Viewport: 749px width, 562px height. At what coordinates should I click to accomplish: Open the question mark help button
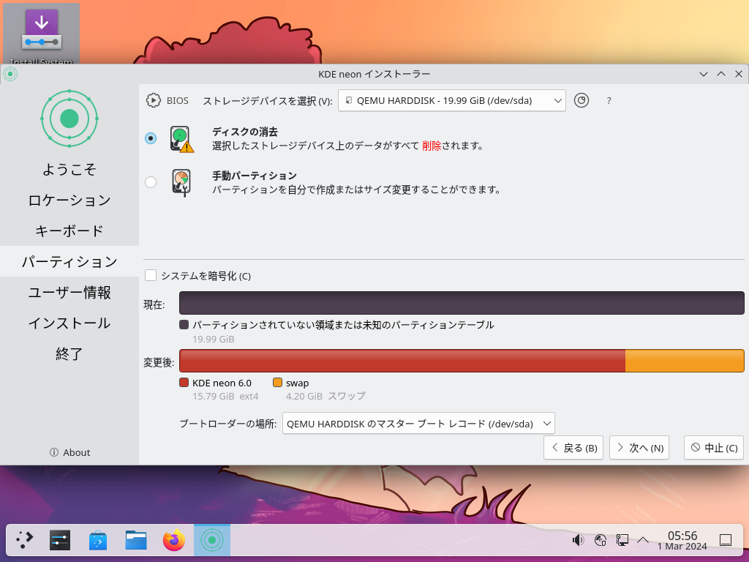(x=609, y=101)
